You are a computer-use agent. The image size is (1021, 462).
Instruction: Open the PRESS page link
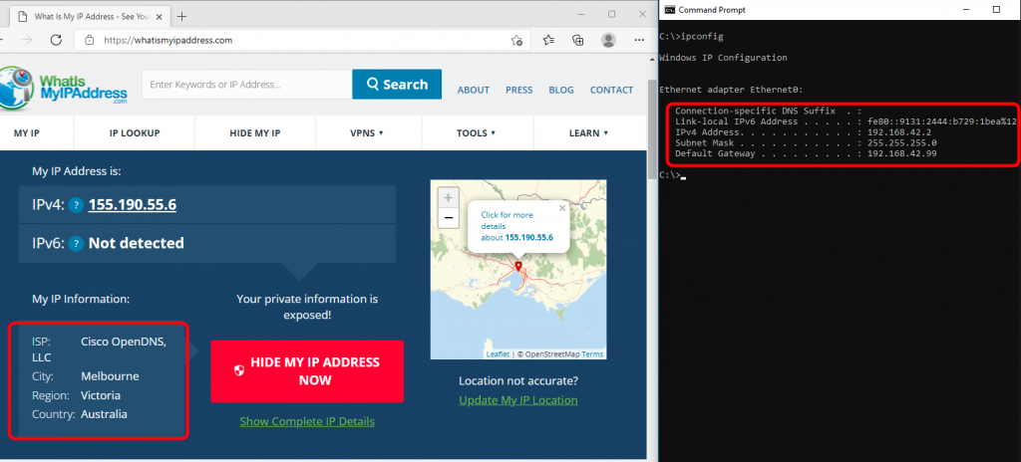[518, 90]
